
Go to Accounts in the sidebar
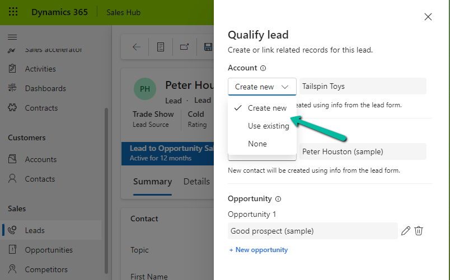click(41, 159)
